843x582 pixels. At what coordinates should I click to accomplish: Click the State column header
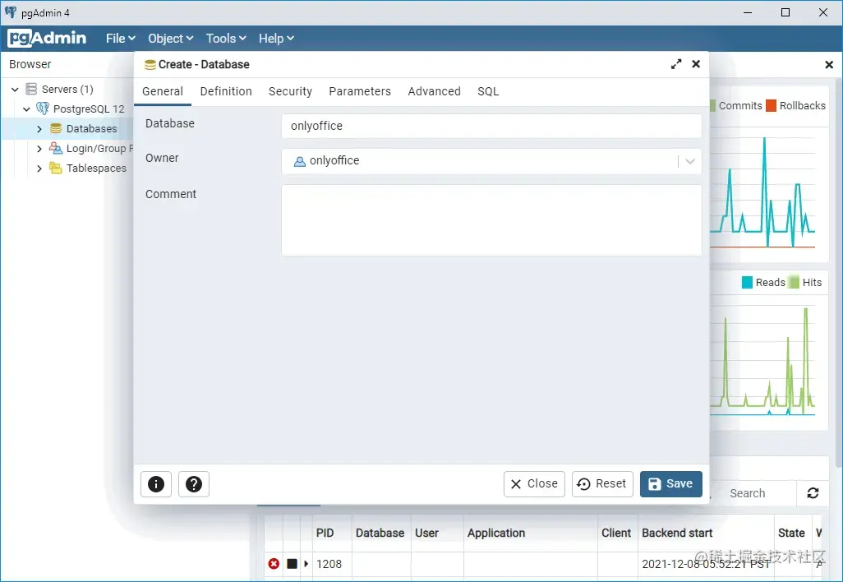coord(791,533)
